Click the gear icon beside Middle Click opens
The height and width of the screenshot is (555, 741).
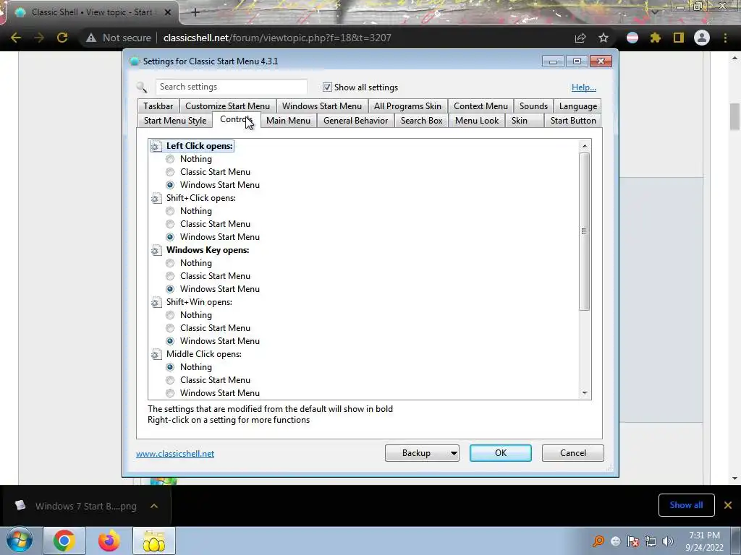coord(156,354)
